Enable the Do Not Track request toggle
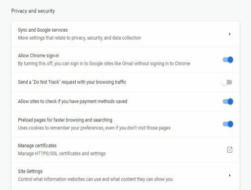 click(x=227, y=82)
